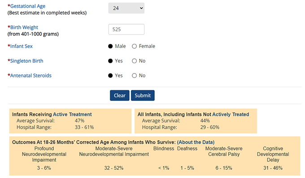Open the Antenatal Steroids label link
Screen dimensions: 305x178
point(31,75)
